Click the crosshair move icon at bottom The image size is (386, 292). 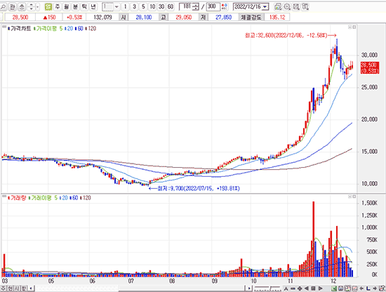click(x=300, y=288)
